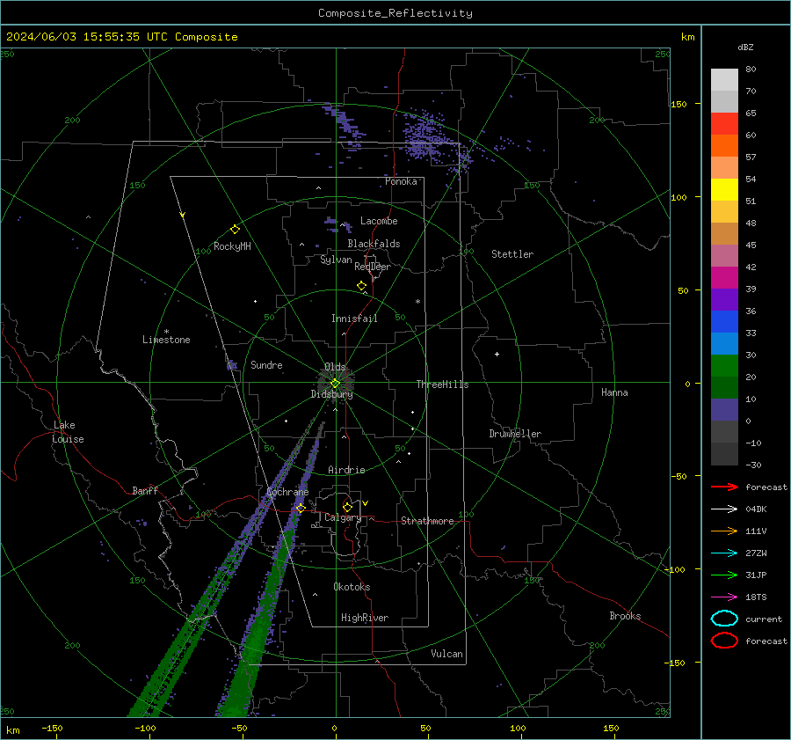The image size is (791, 740).
Task: Click the Sundre label
Action: coord(266,365)
